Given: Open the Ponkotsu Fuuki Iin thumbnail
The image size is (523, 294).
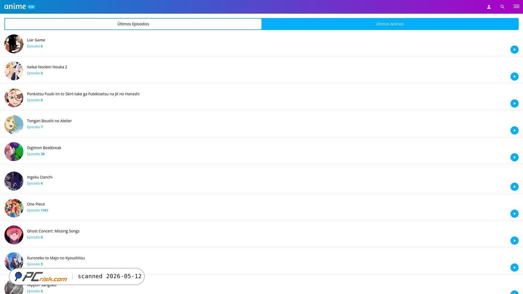Looking at the screenshot, I should click(14, 98).
